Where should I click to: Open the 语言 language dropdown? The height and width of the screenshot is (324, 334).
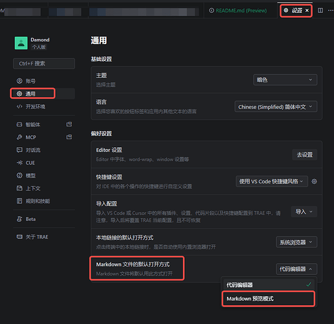click(x=276, y=107)
